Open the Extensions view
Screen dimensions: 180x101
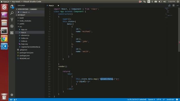coord(12,33)
